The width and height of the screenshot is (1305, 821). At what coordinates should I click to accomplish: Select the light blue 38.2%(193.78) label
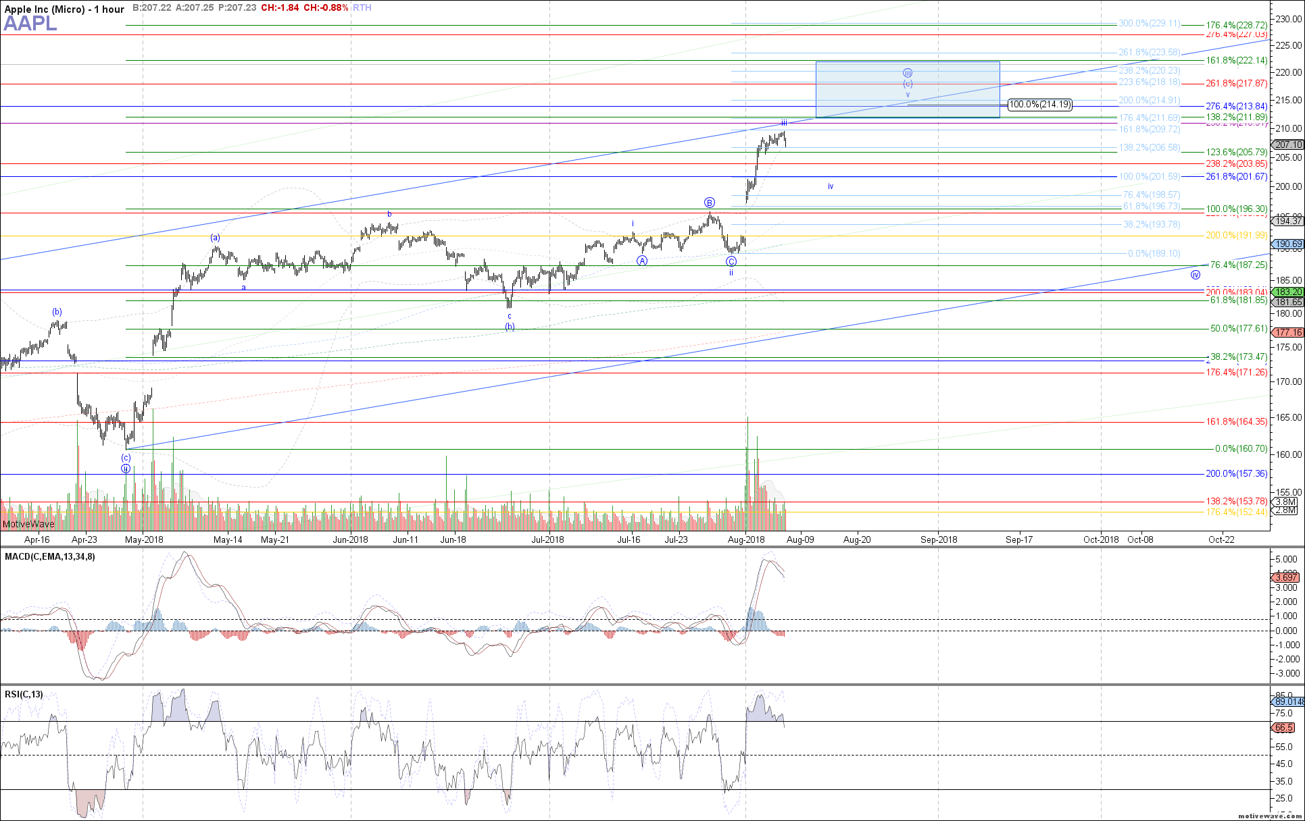(1152, 225)
